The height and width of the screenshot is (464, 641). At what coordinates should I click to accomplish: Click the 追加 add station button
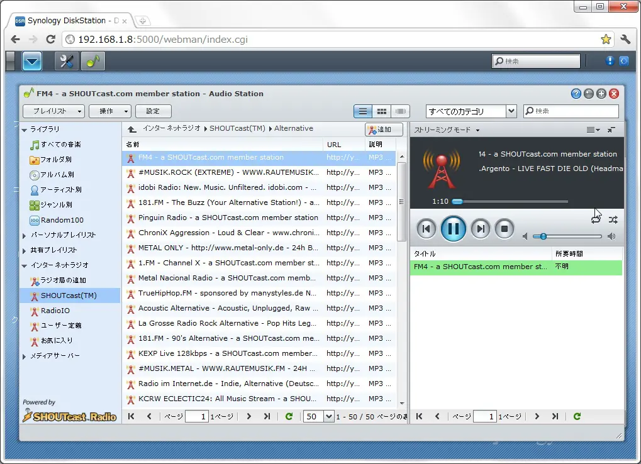pyautogui.click(x=384, y=130)
